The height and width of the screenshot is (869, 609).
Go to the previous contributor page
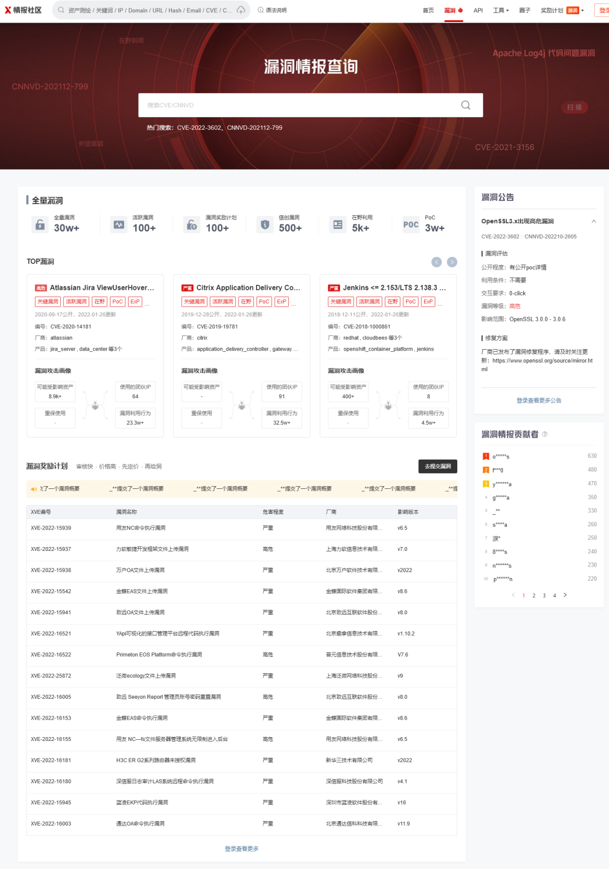tap(513, 595)
